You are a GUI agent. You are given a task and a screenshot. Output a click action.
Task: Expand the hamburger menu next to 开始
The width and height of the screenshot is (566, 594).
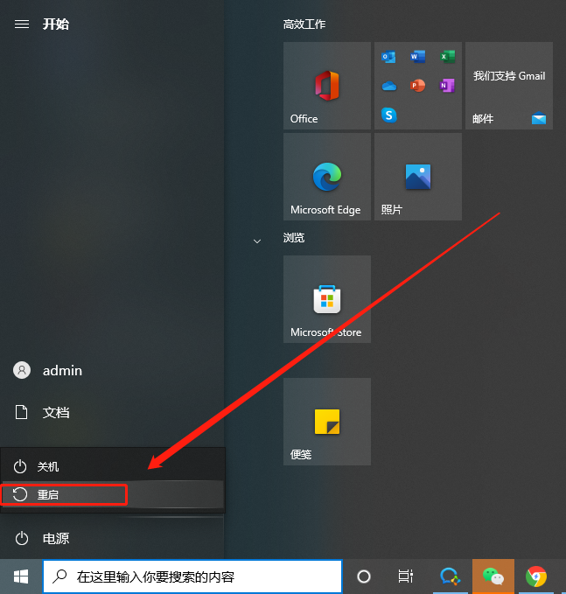click(x=22, y=24)
